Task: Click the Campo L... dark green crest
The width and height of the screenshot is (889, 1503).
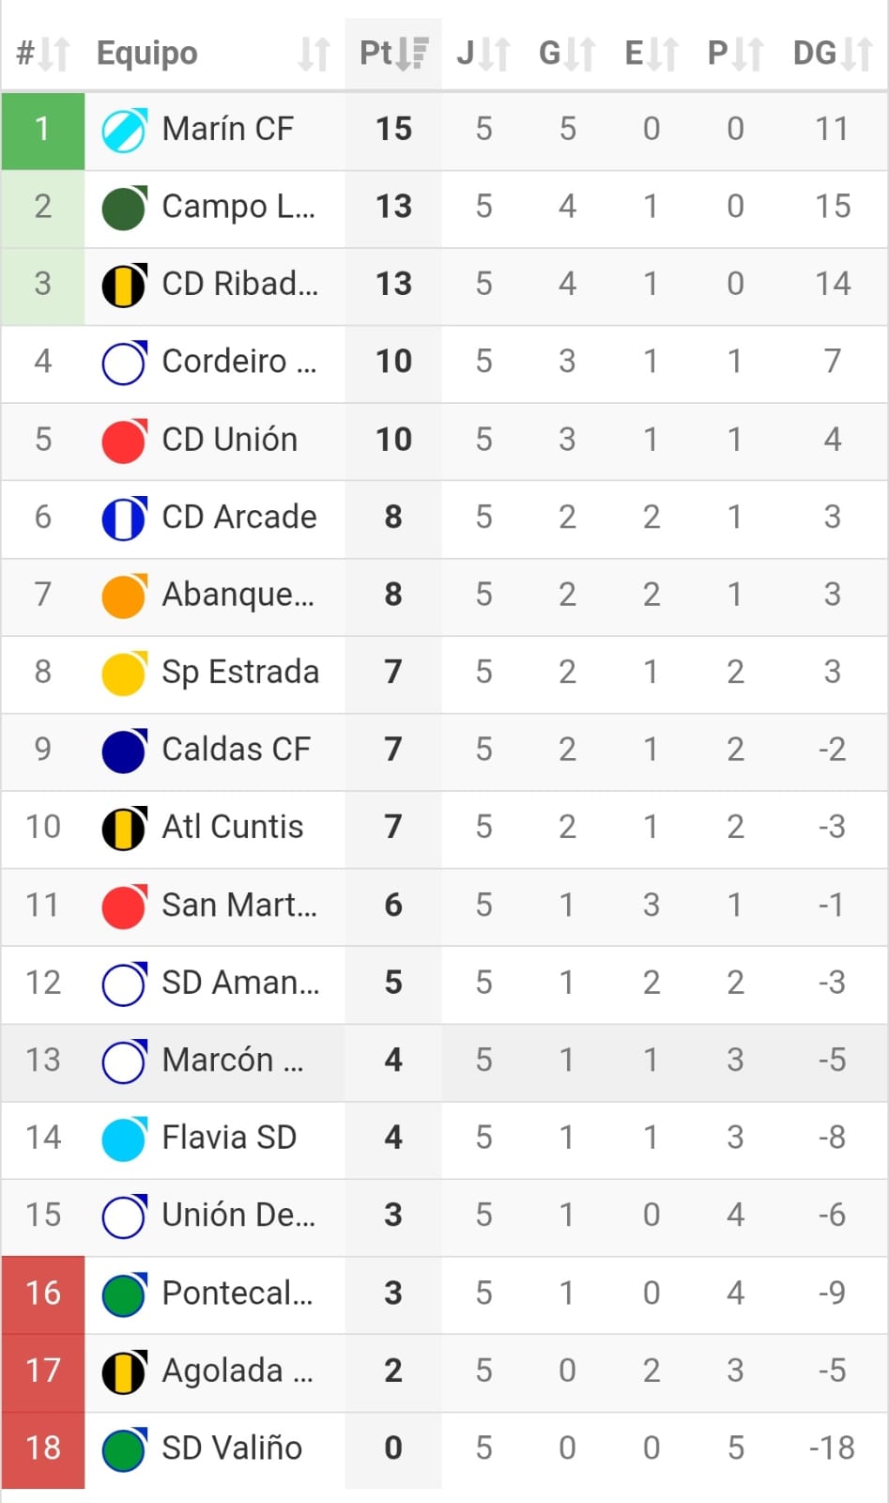Action: point(123,208)
